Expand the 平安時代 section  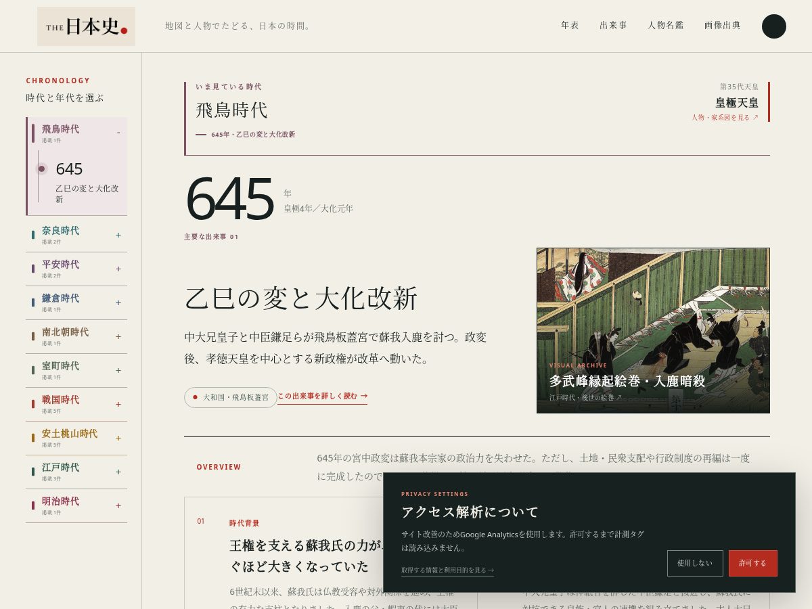pos(76,269)
